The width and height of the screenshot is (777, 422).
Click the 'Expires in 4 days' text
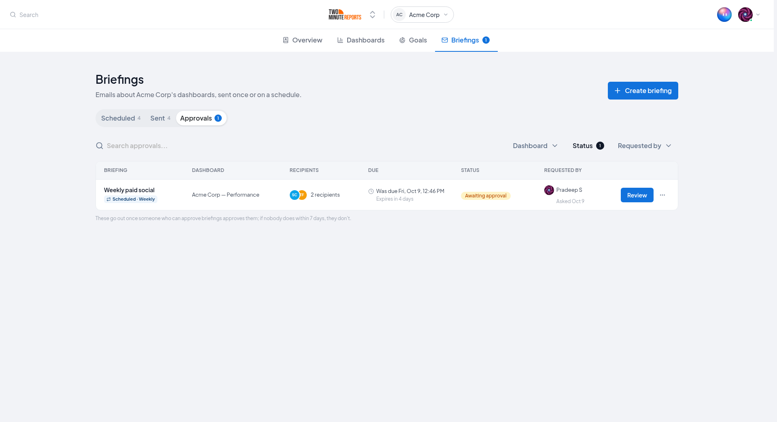pyautogui.click(x=395, y=199)
